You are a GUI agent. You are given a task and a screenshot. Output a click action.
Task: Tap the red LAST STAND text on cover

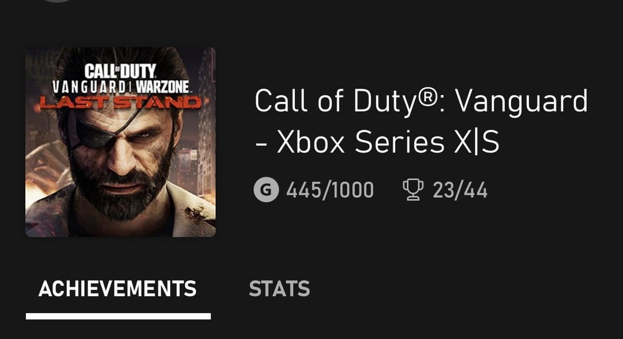[120, 103]
